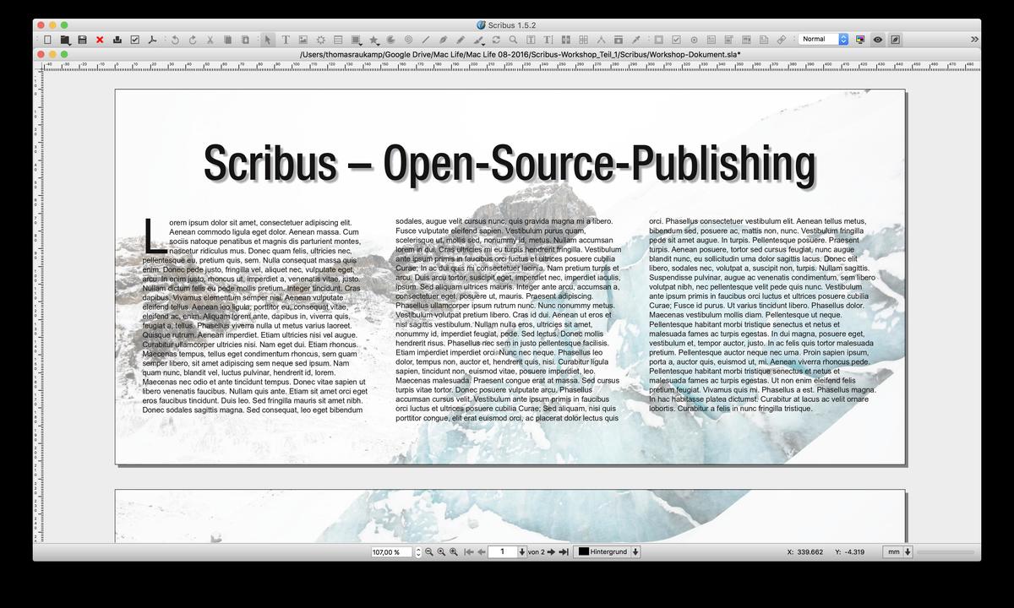The height and width of the screenshot is (608, 1014).
Task: Select the Table tool
Action: tap(338, 40)
